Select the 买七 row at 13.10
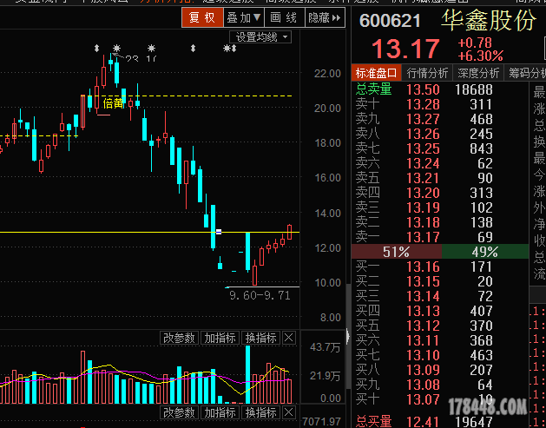The image size is (546, 428). (x=440, y=355)
